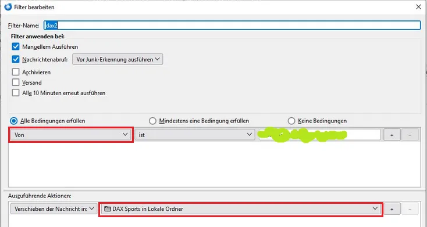Screen dimensions: 427x227
Task: Open the Vor Junk-Erkennung ausführen dropdown
Action: [x=118, y=59]
